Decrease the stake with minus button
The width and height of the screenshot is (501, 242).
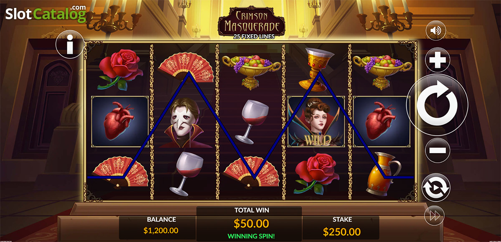[438, 151]
